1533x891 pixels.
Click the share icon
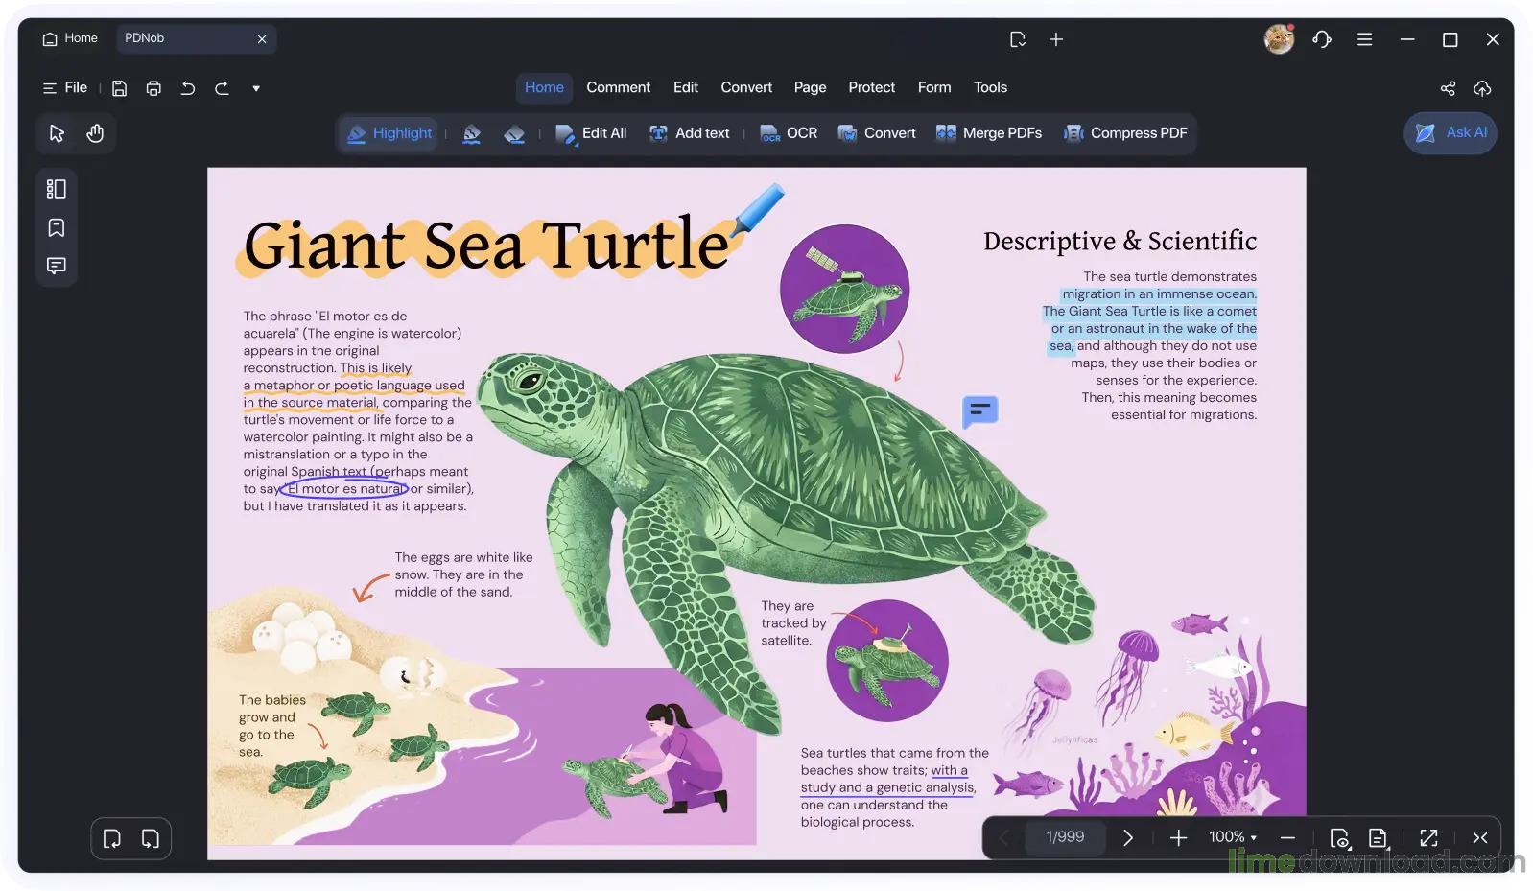click(x=1448, y=88)
